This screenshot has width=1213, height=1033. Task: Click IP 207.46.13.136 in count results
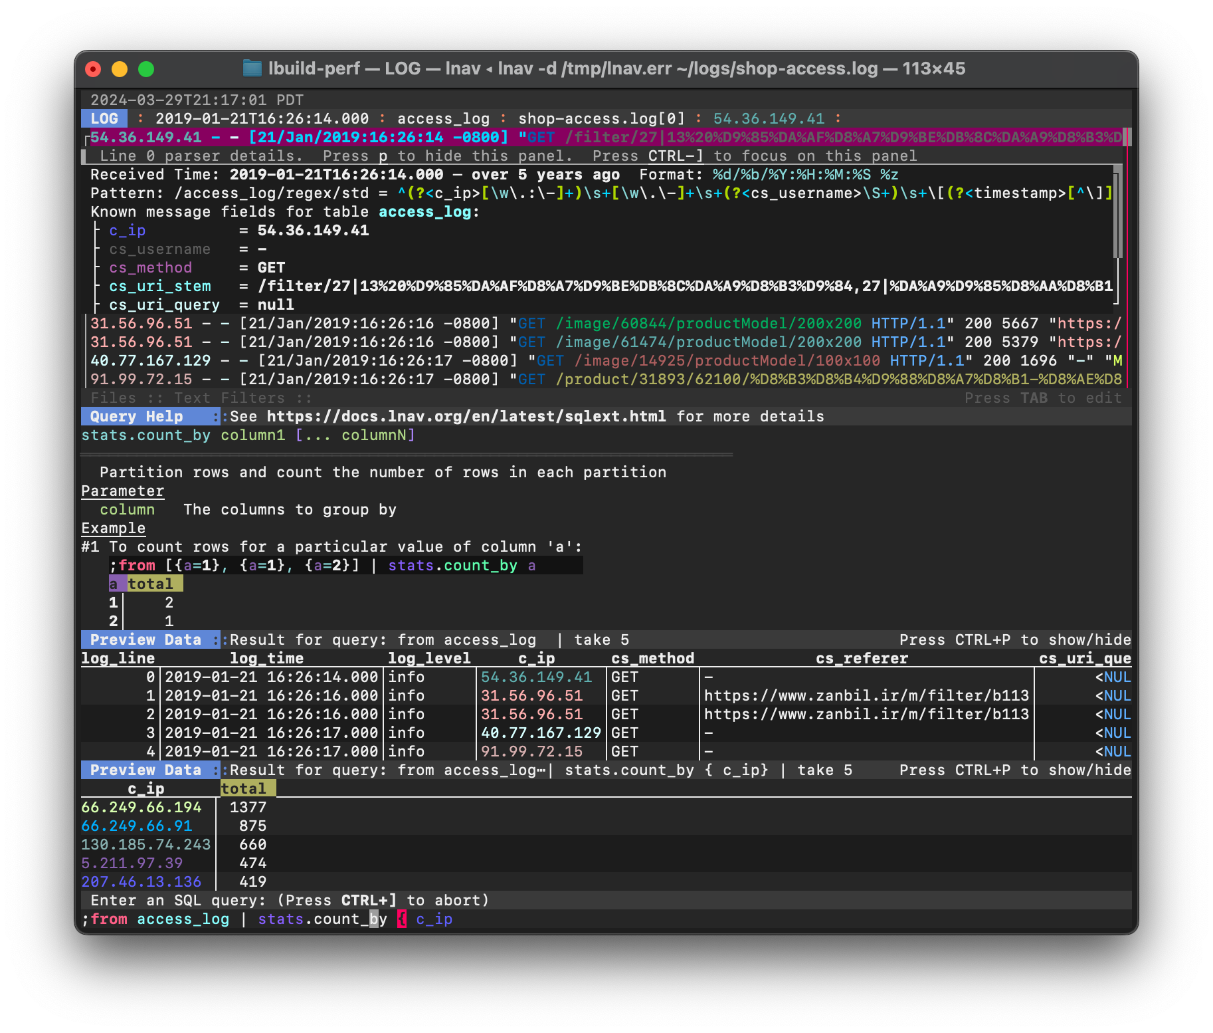[141, 881]
